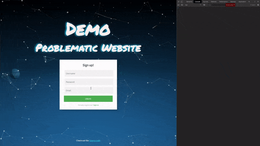Switch to the Performance tab

point(223,2)
